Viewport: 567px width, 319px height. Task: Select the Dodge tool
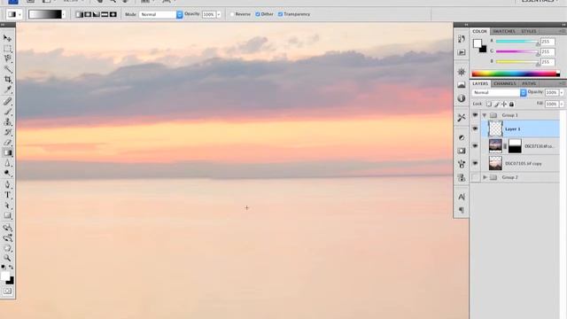click(7, 174)
